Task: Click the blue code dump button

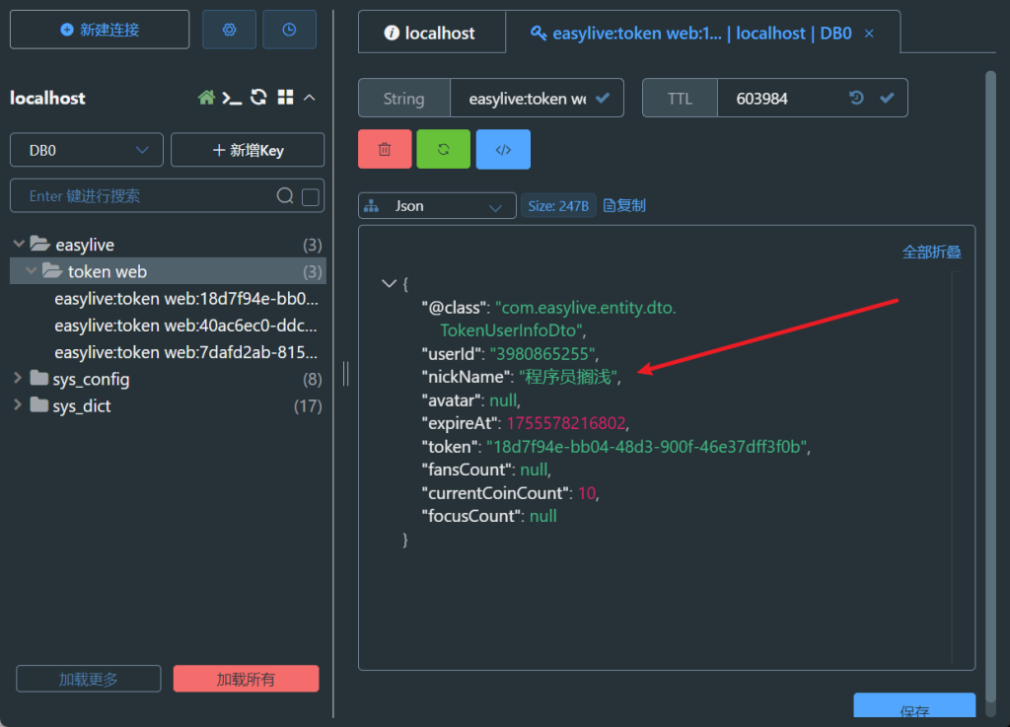Action: (x=503, y=150)
